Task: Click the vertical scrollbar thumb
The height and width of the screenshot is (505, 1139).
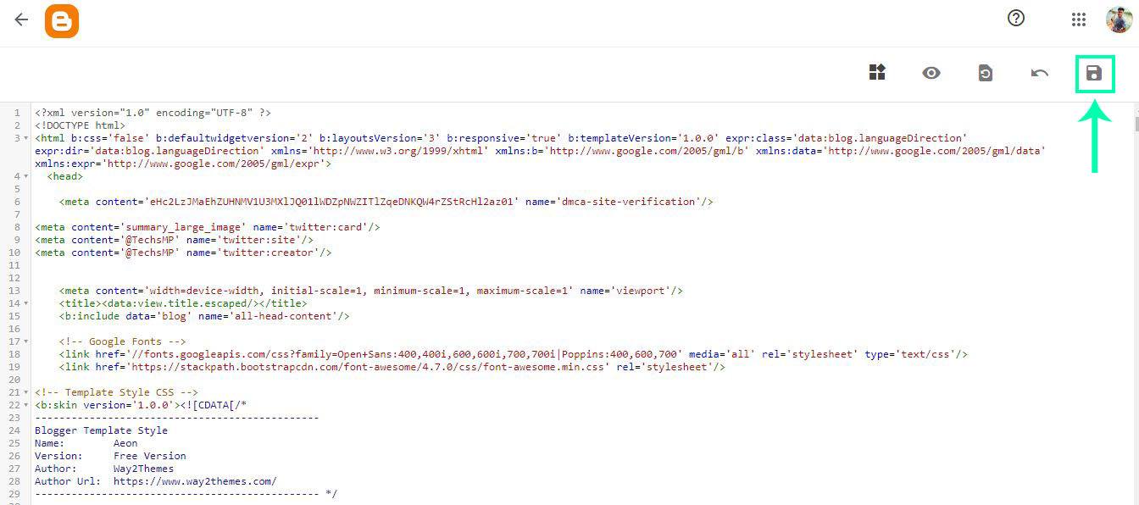Action: point(1136,124)
